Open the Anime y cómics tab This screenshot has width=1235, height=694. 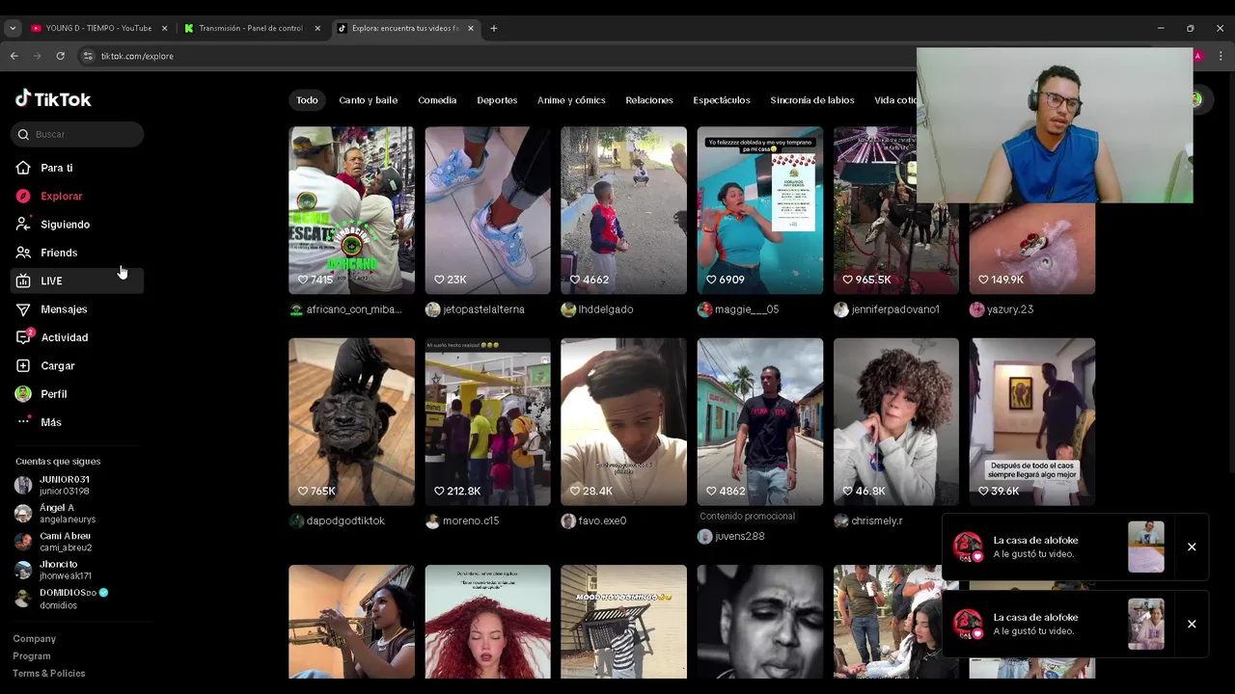point(571,100)
